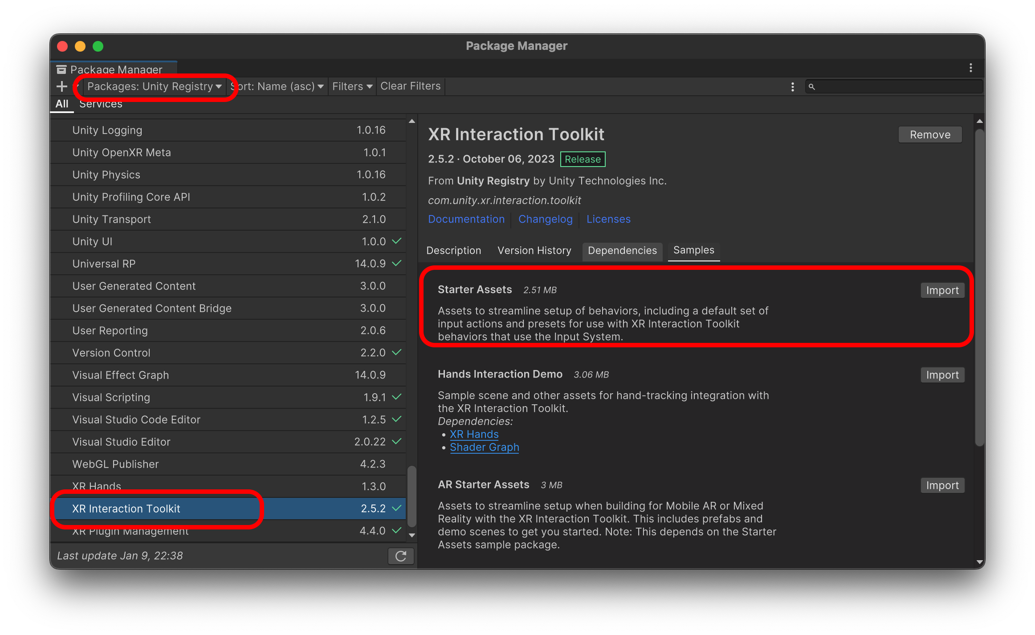Open the Shader Graph dependency link

coord(485,447)
